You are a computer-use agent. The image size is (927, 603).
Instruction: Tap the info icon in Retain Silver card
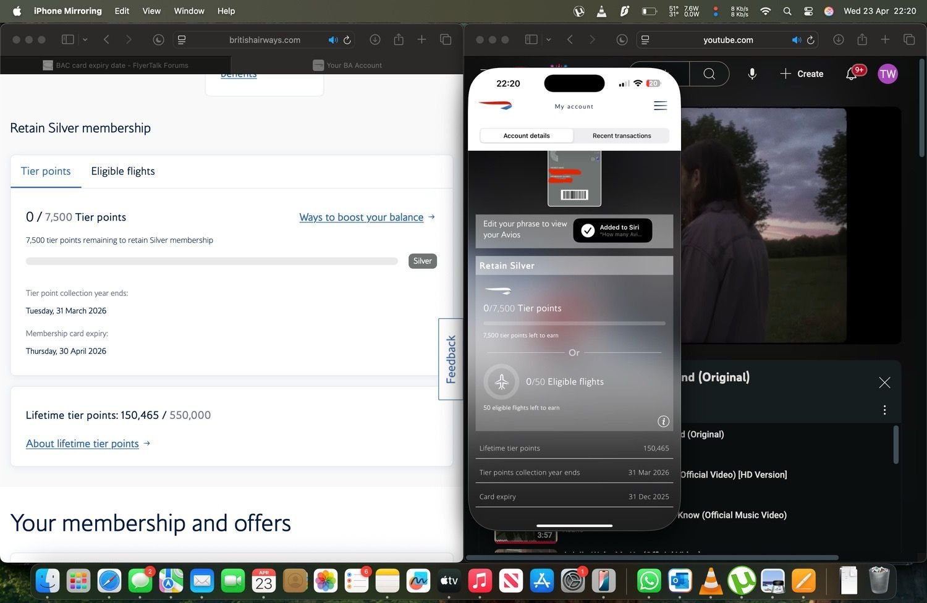coord(663,421)
